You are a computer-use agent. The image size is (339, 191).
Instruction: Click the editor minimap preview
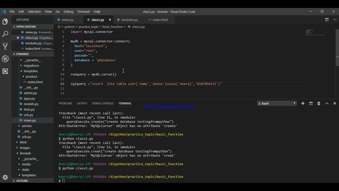[x=315, y=32]
